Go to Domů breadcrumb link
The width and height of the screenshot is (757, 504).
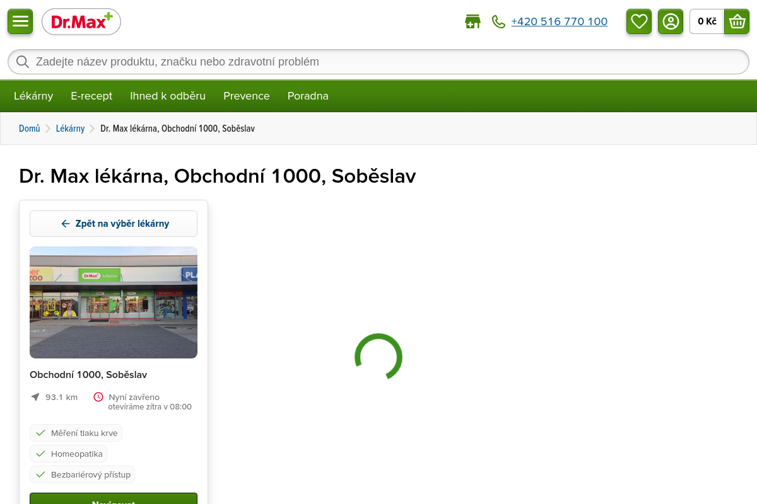click(x=30, y=129)
